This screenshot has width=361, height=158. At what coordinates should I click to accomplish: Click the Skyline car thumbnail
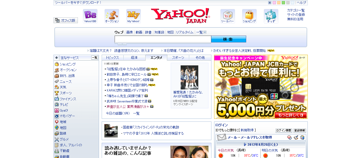click(x=111, y=131)
